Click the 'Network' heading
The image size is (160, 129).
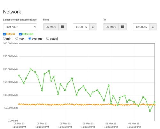pos(12,12)
